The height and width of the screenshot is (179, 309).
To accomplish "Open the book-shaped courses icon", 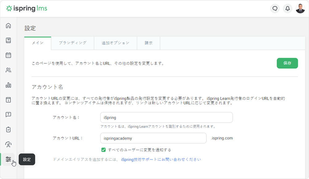I will pyautogui.click(x=8, y=41).
